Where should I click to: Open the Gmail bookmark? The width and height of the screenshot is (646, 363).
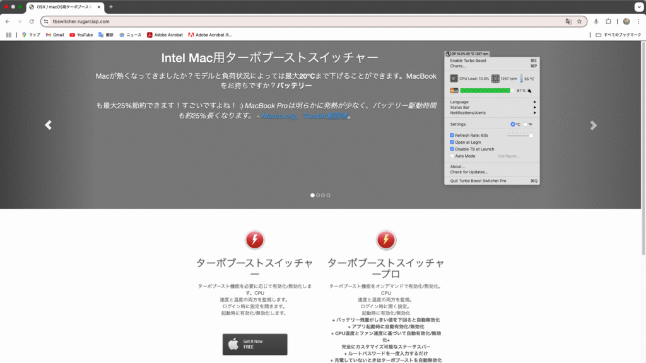tap(55, 35)
